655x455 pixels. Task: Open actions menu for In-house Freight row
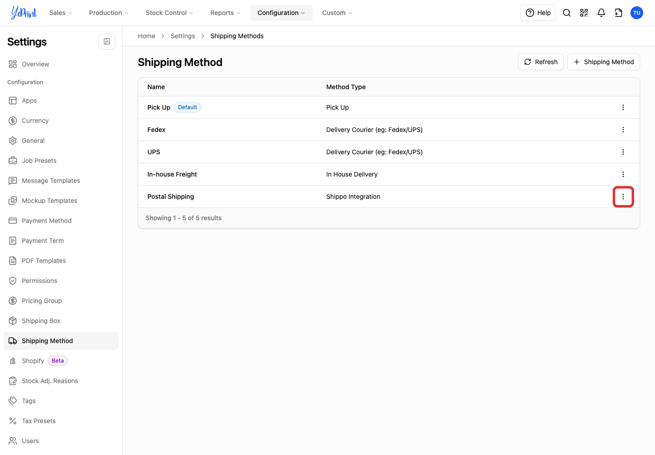coord(623,174)
